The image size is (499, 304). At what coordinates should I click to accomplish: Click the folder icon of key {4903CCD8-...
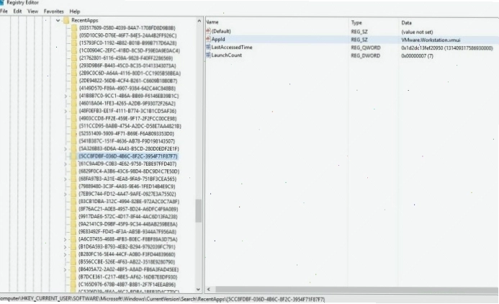tap(74, 118)
